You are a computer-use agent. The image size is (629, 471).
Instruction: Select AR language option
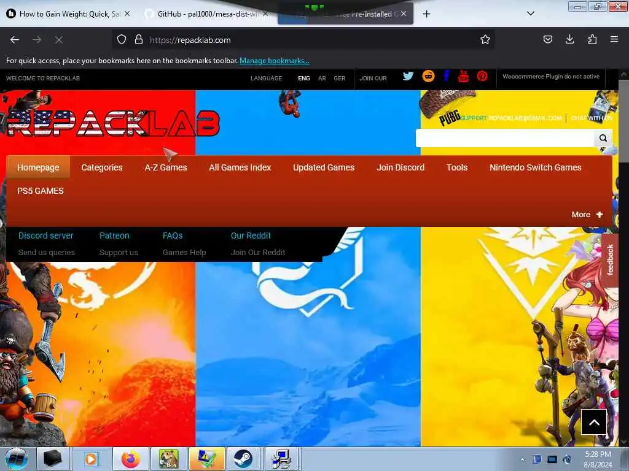[322, 78]
